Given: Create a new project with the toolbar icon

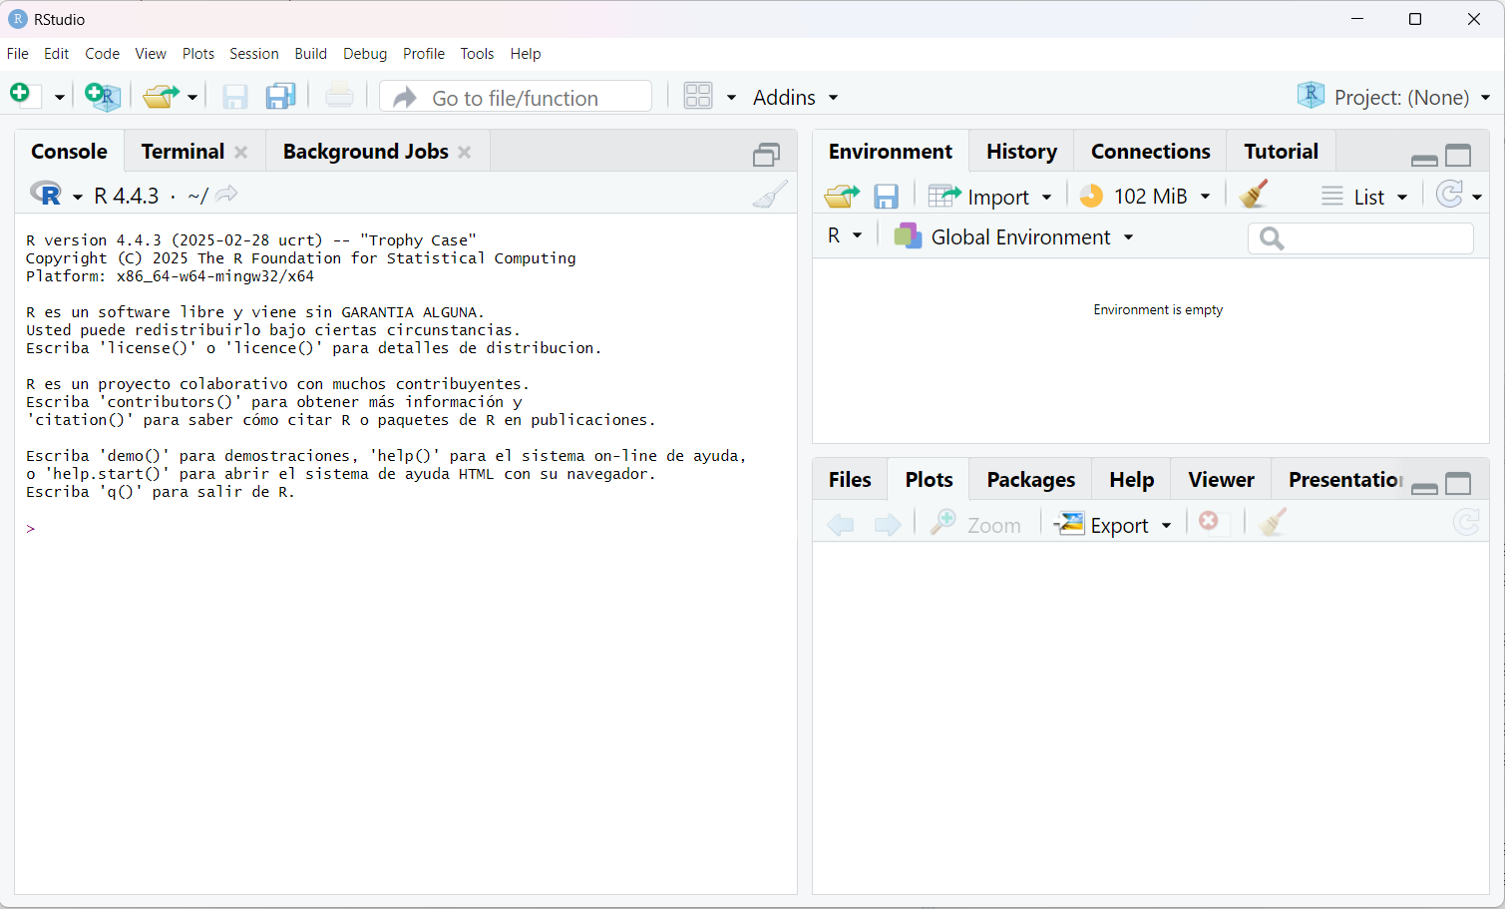Looking at the screenshot, I should click(x=103, y=96).
